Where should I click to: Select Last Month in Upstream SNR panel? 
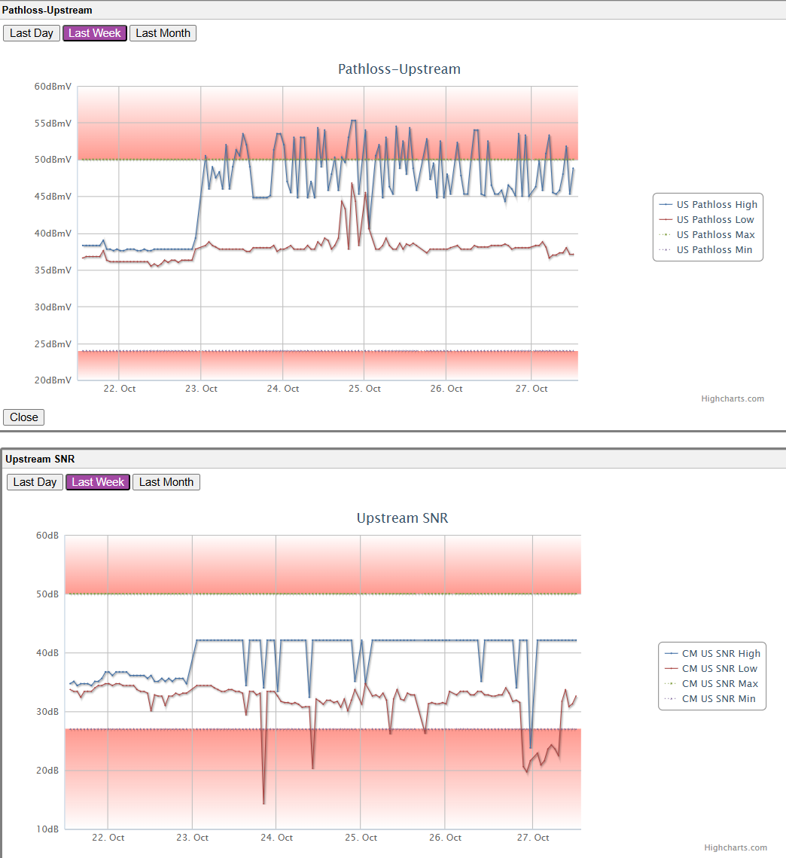click(x=166, y=482)
